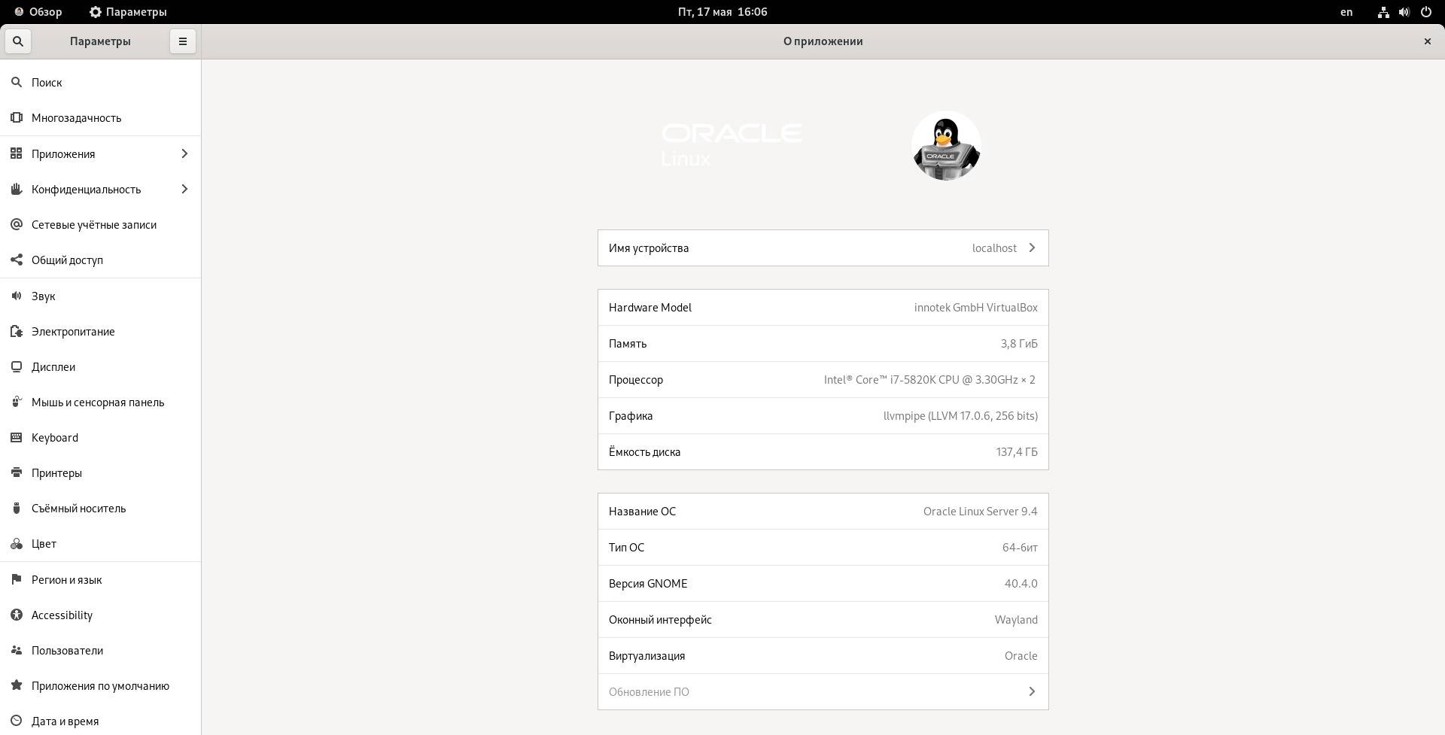The image size is (1445, 735).
Task: Open the hamburger menu in sidebar header
Action: [182, 41]
